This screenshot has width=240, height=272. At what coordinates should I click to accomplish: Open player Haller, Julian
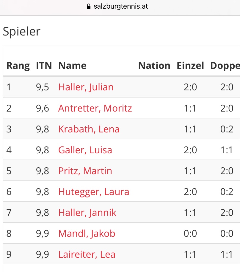86,87
